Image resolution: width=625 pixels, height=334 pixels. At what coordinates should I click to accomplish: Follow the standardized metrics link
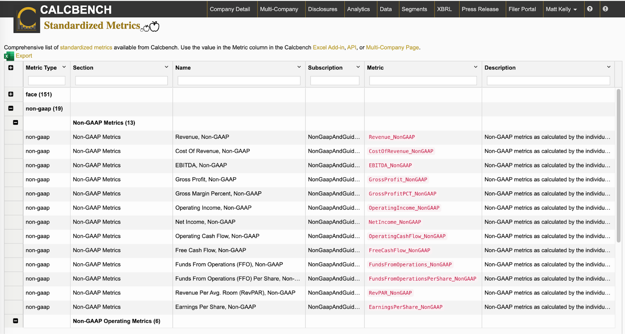pyautogui.click(x=86, y=47)
